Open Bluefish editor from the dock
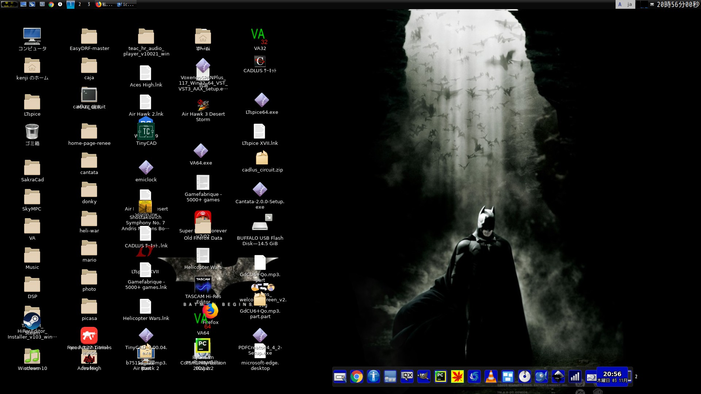 click(x=541, y=376)
